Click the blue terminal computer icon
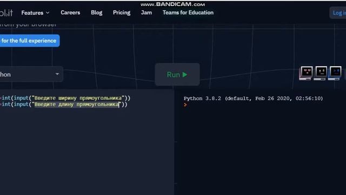This screenshot has width=346, height=195. (x=335, y=73)
